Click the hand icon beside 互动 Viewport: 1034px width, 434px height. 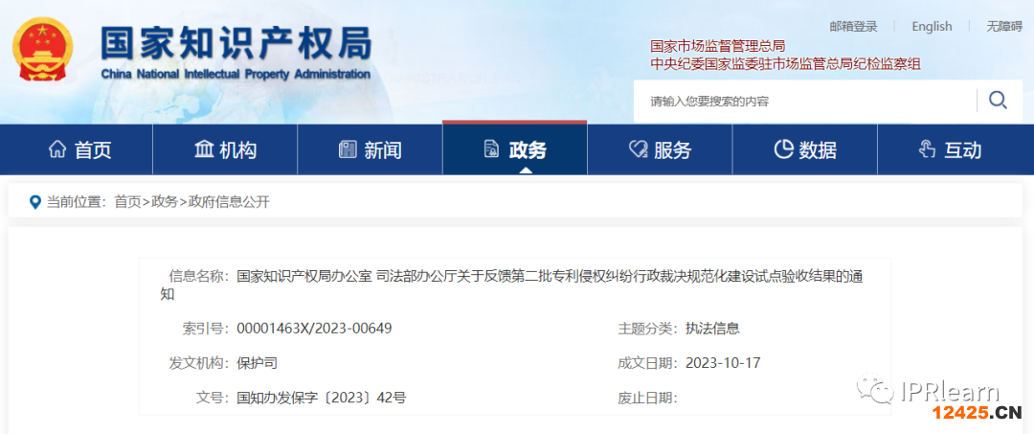(x=927, y=149)
